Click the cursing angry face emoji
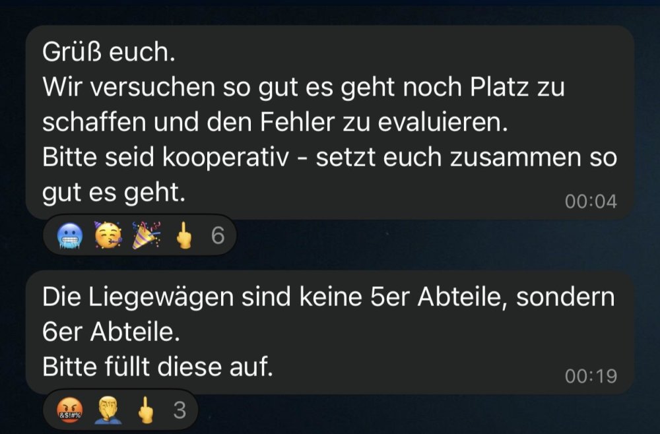Screen dimensions: 660x434 coord(70,410)
